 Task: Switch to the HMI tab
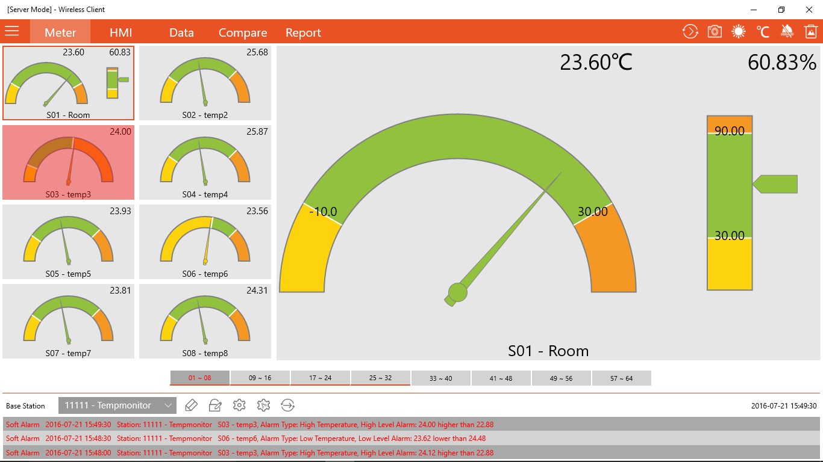click(120, 32)
